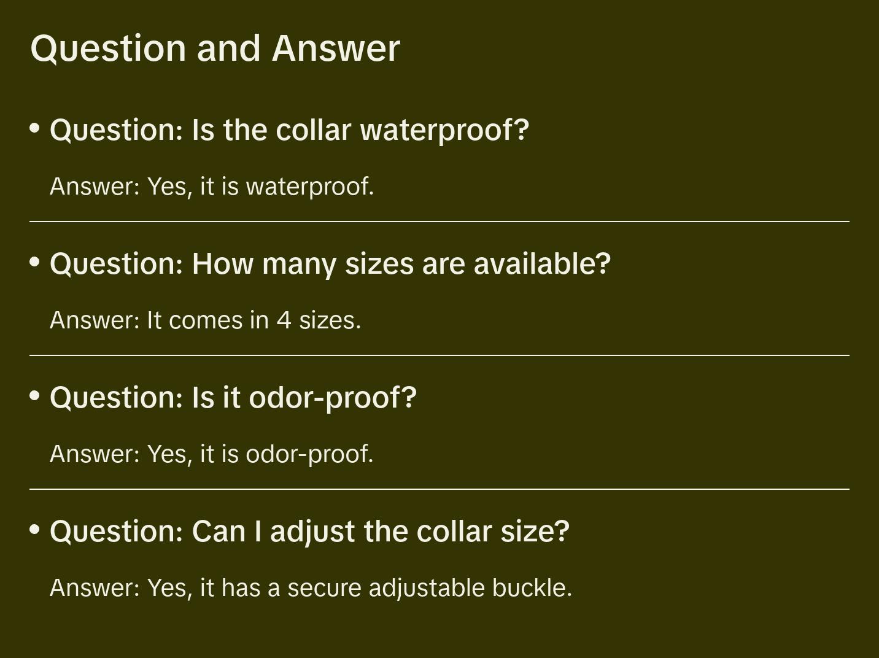The width and height of the screenshot is (879, 658).
Task: Click the "Question and Answer" heading
Action: (215, 48)
